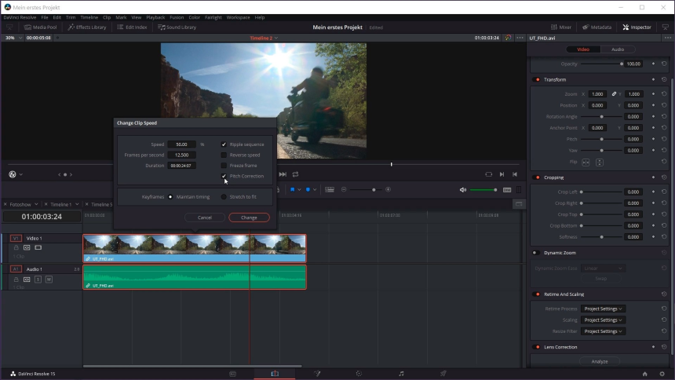Open the Timeline 1 tab dropdown arrow
Screen dimensions: 675x380
click(x=77, y=204)
